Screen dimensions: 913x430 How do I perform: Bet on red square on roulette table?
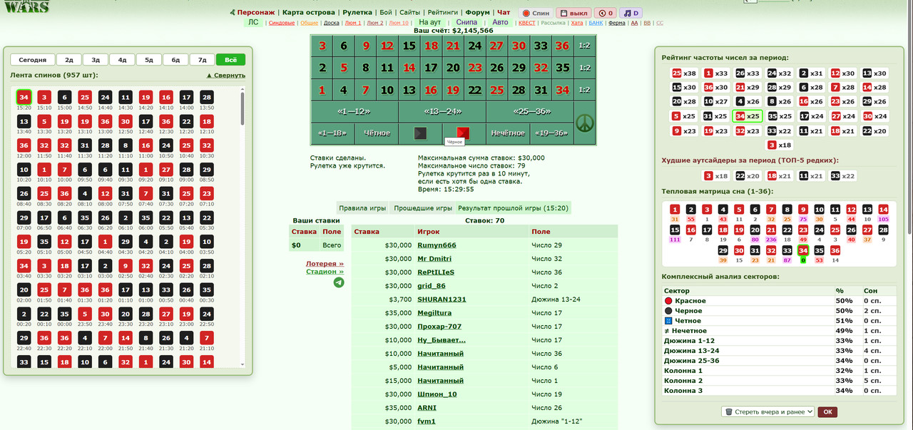pyautogui.click(x=464, y=133)
